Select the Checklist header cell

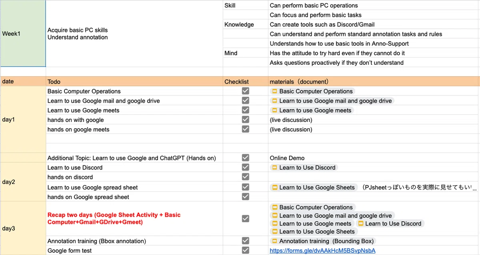[245, 82]
